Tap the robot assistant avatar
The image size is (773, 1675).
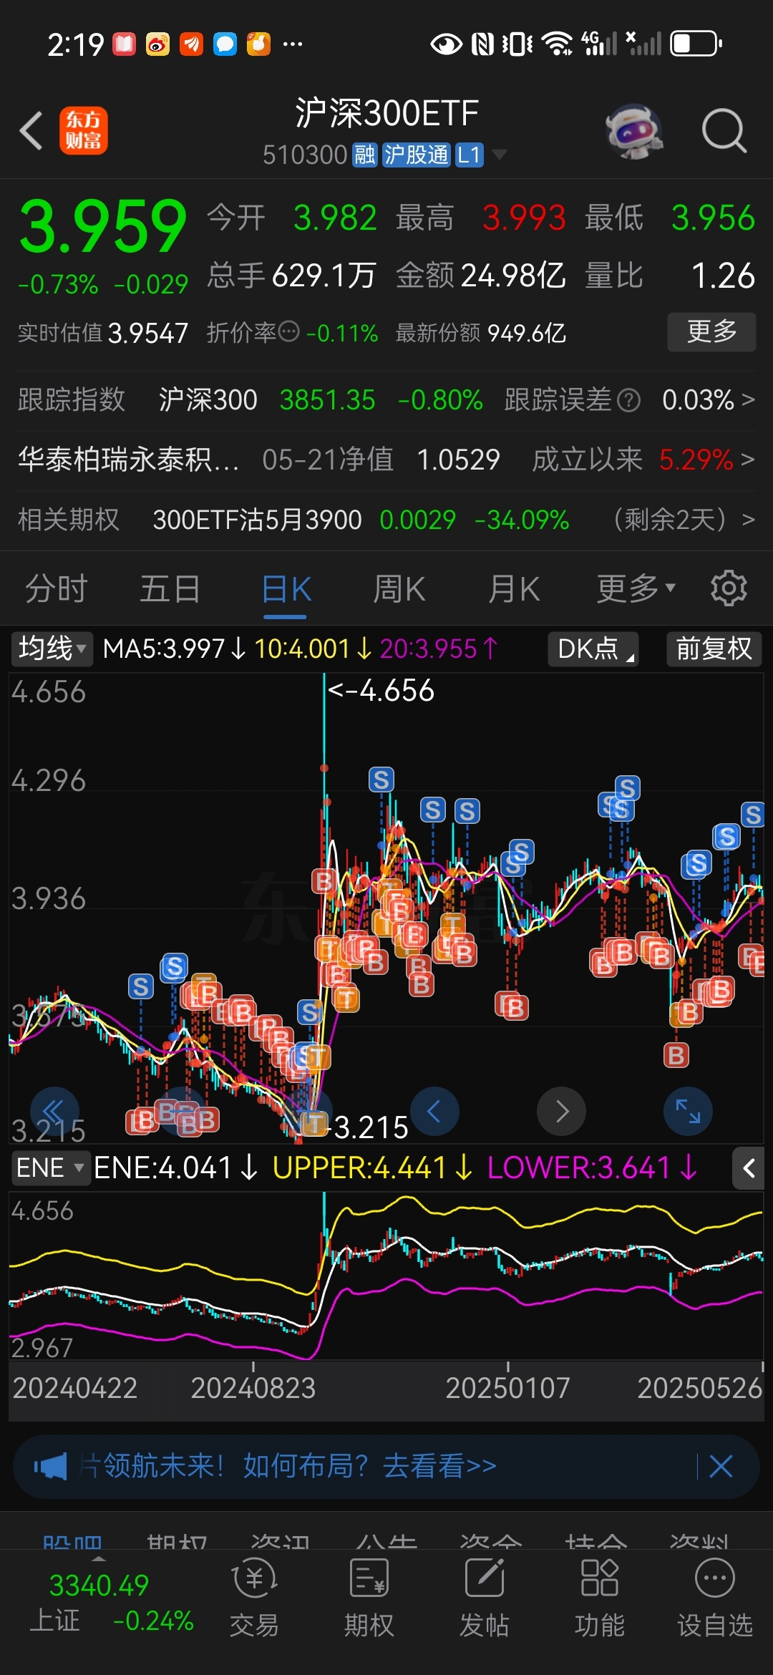pos(633,131)
